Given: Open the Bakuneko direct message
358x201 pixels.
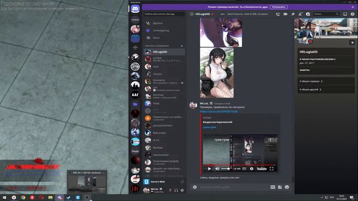Looking at the screenshot, I should [x=164, y=133].
